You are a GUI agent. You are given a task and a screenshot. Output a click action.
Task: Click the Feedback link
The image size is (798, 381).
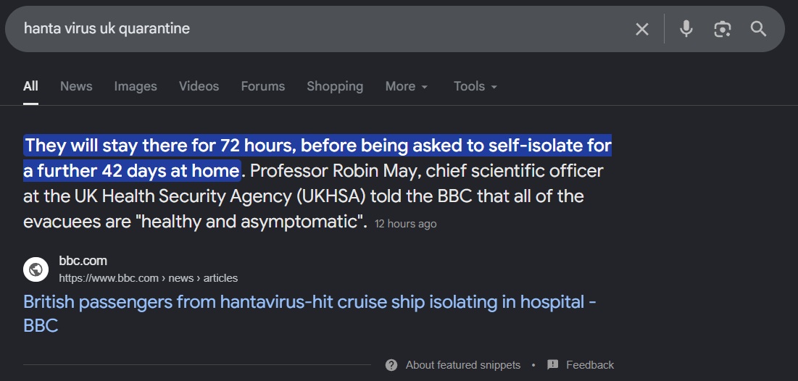pos(590,365)
